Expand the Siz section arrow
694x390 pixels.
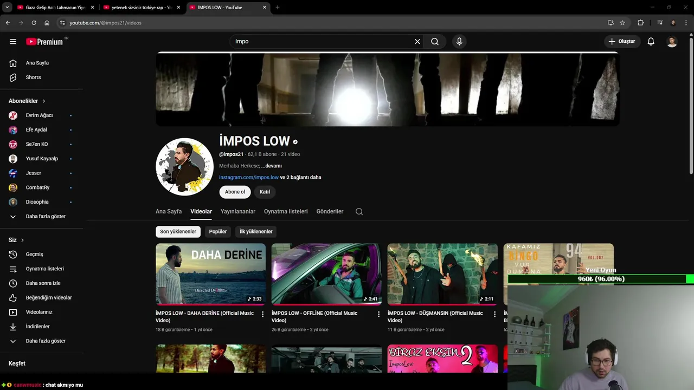(22, 240)
